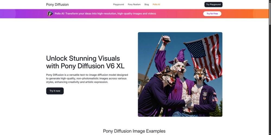Click the Try it now button
The image size is (271, 135).
(x=55, y=91)
